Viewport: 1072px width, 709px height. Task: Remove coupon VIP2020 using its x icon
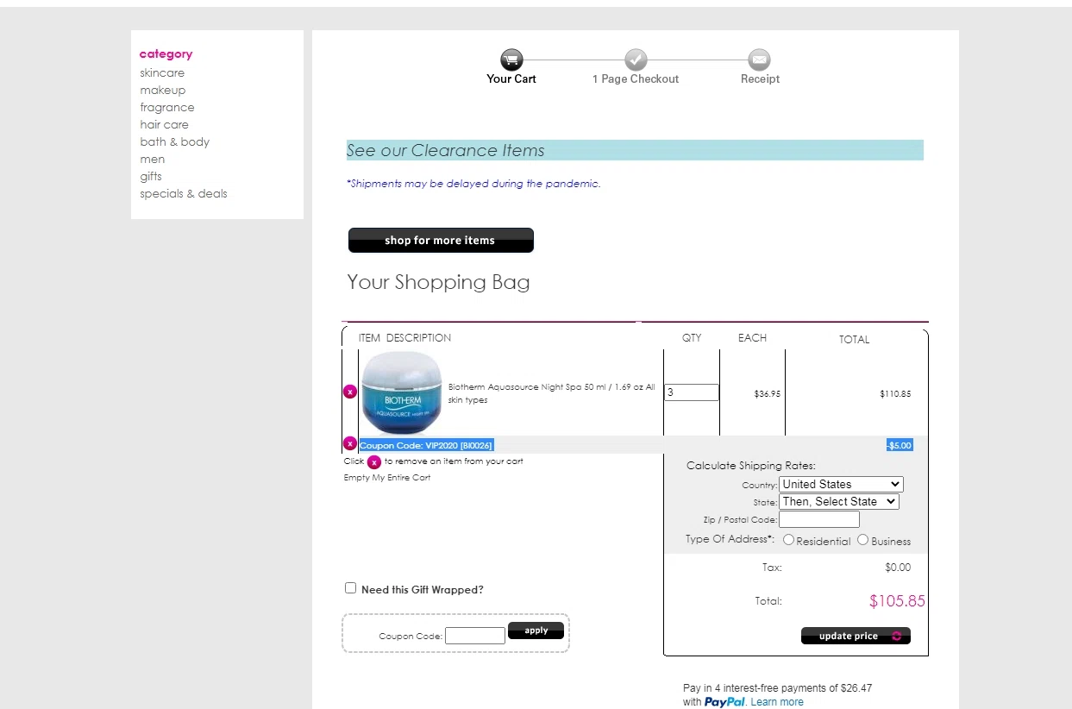pos(349,444)
